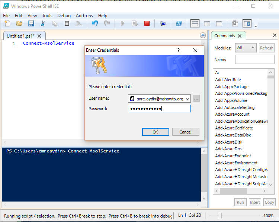
Task: Open the File menu
Action: coord(6,16)
